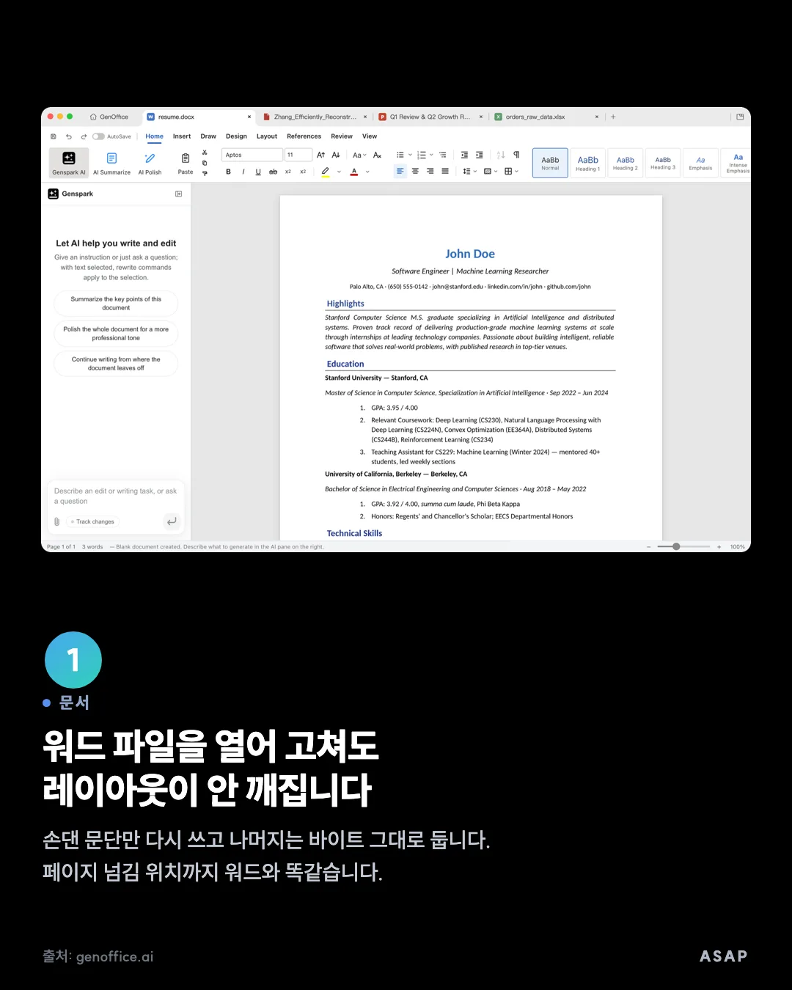Click Summarize the key points suggestion
The width and height of the screenshot is (792, 990).
pos(116,304)
